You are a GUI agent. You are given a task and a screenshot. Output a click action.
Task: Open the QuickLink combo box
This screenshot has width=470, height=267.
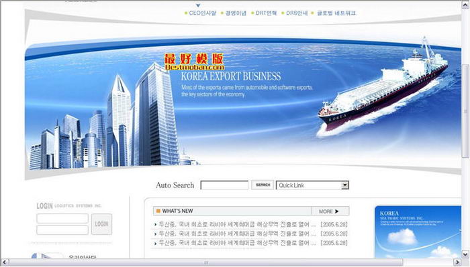[x=312, y=185]
